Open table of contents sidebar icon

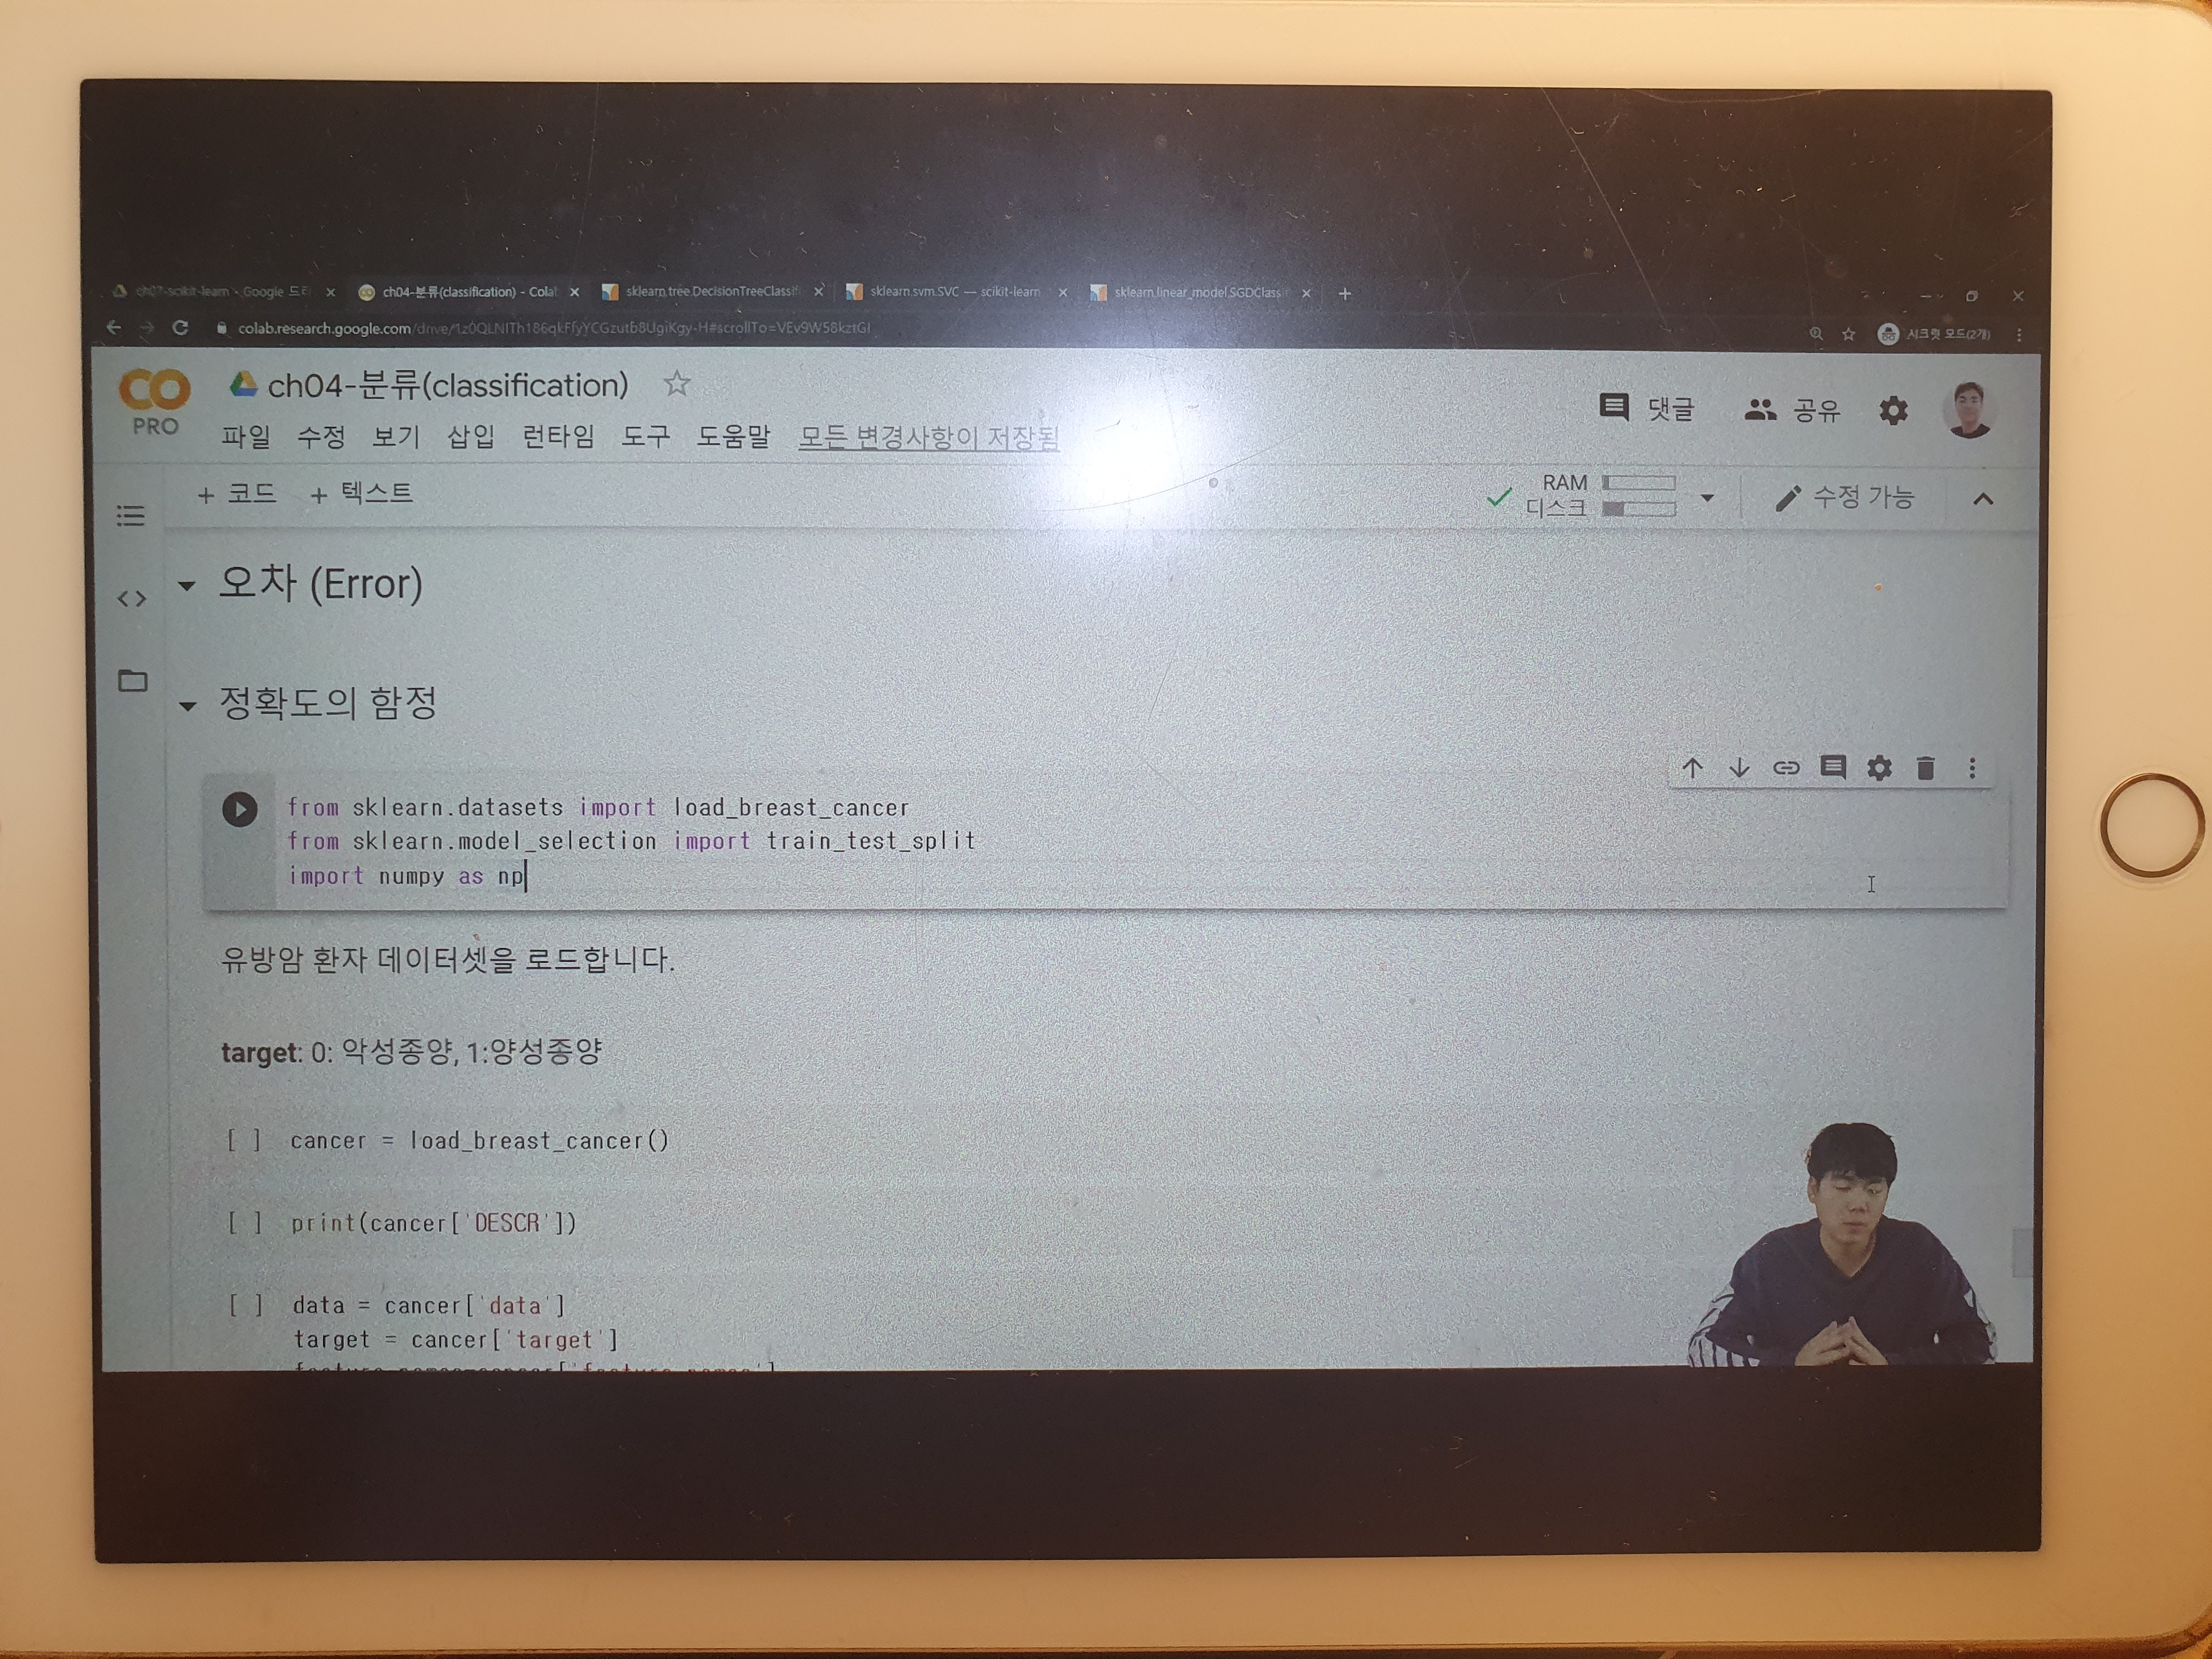(131, 516)
